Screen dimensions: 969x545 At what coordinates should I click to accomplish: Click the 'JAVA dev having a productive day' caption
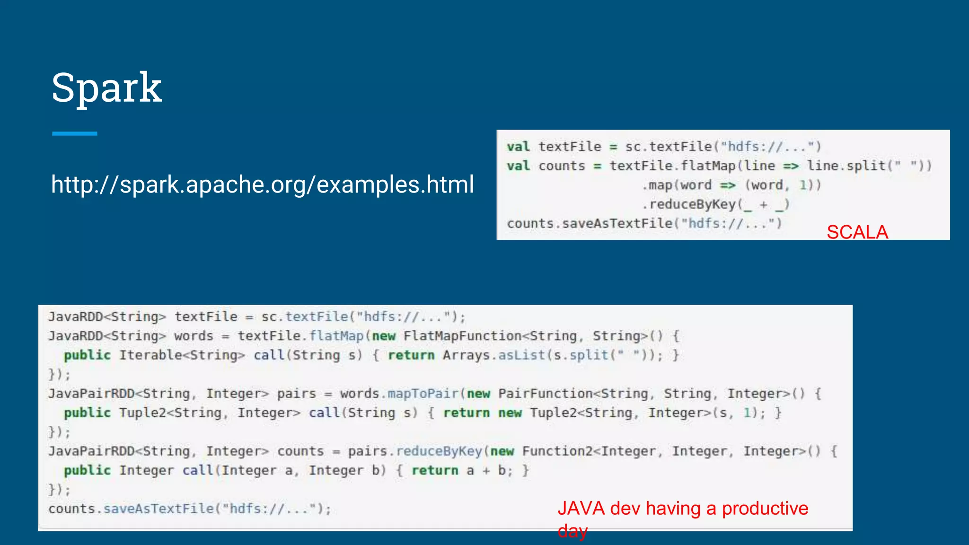(x=683, y=519)
